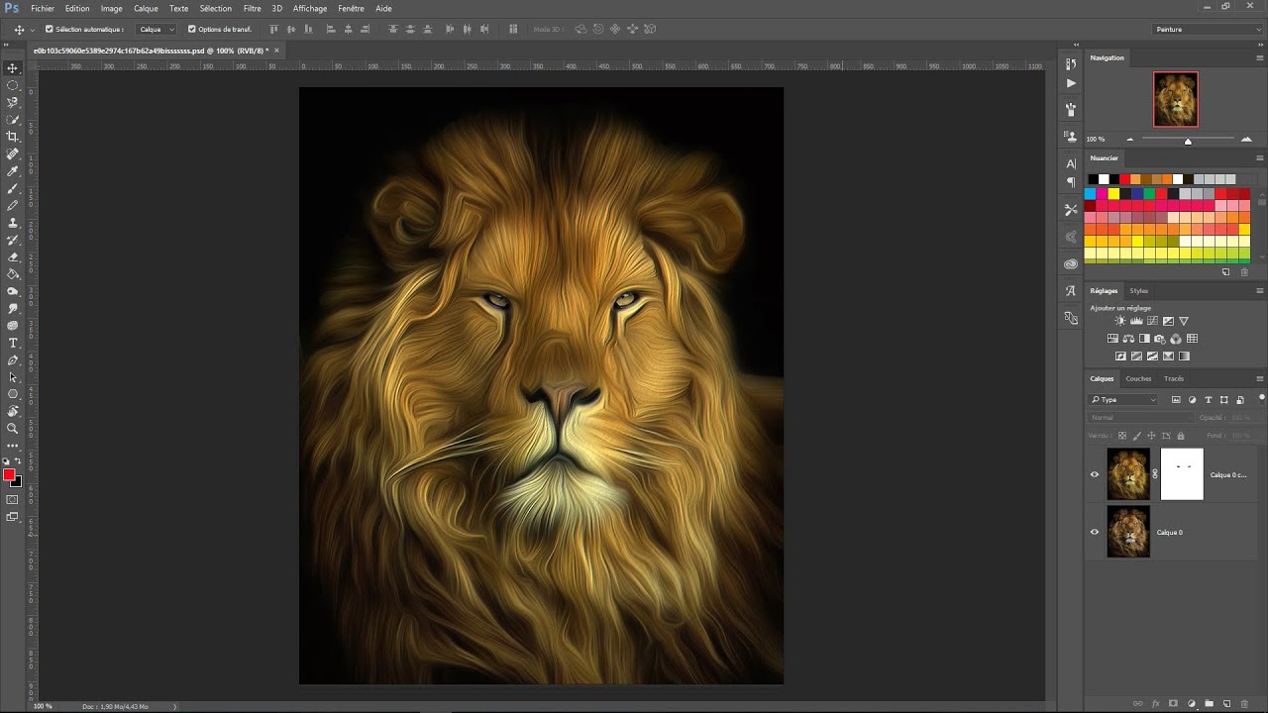Select the Move tool
The width and height of the screenshot is (1268, 713).
pos(13,68)
